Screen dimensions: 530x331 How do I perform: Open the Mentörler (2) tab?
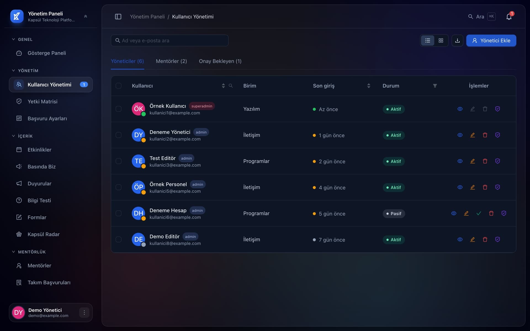click(171, 61)
